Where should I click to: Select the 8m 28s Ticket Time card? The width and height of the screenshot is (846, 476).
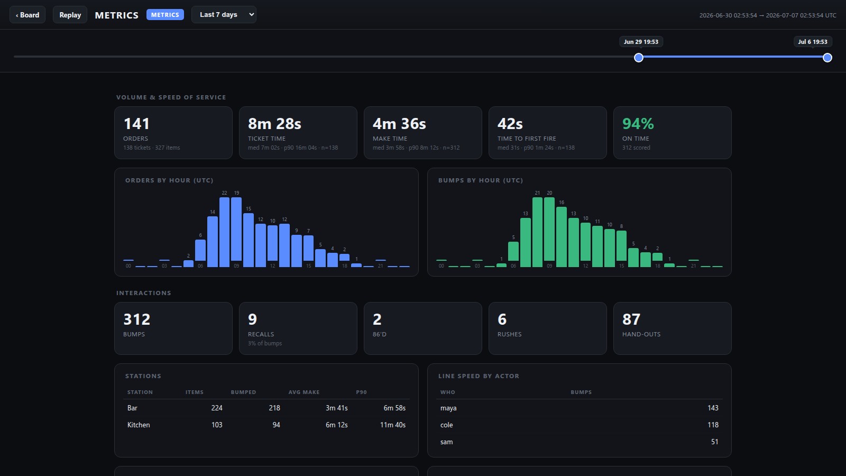click(x=298, y=133)
